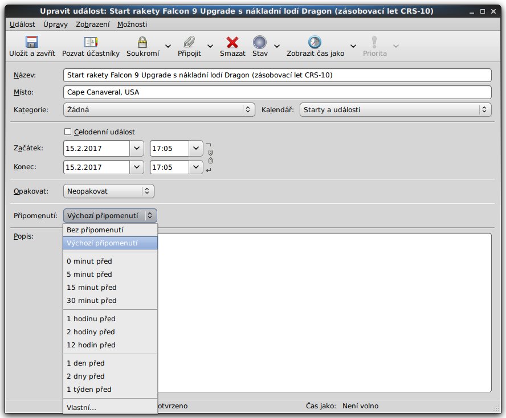Toggle the link icon between start and end dates
This screenshot has width=506, height=418.
click(210, 157)
